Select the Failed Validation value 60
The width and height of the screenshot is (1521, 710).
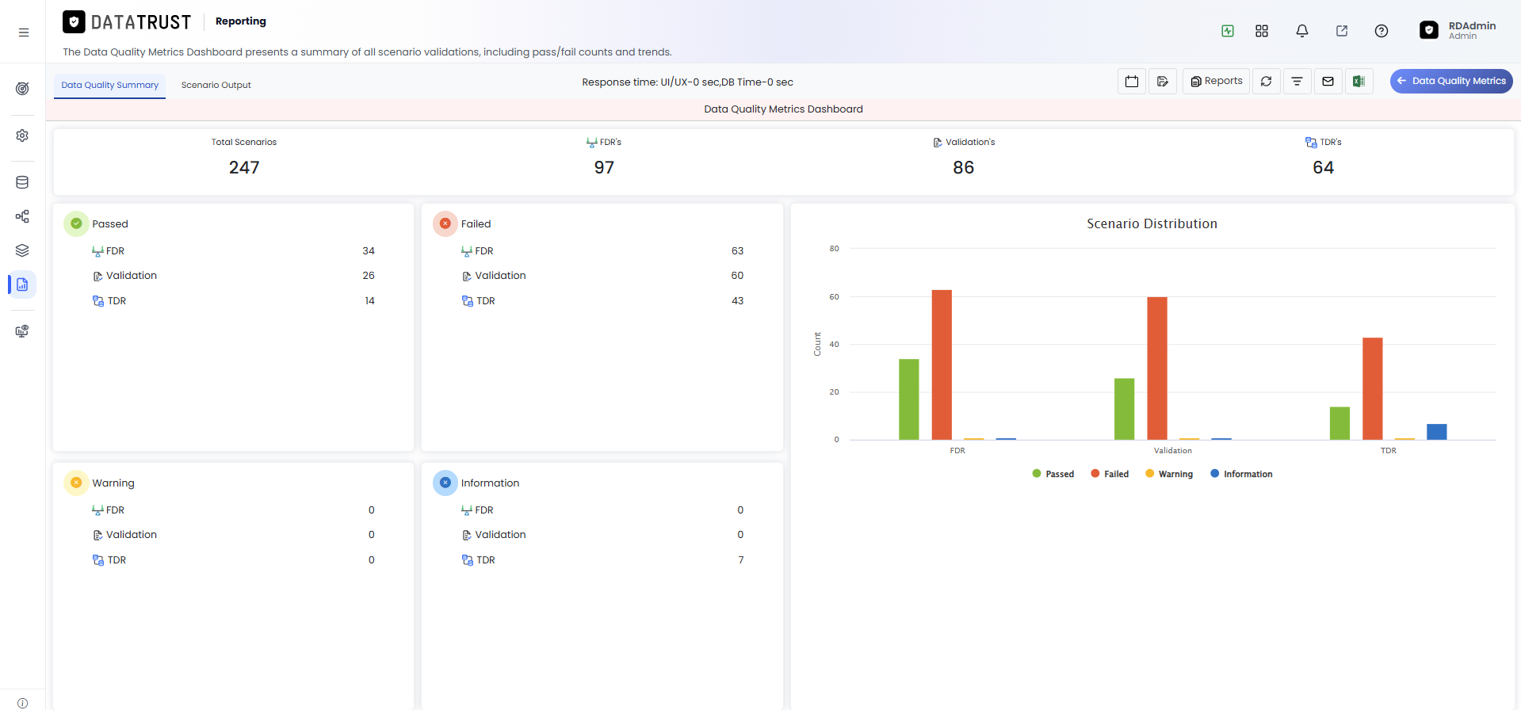point(737,276)
